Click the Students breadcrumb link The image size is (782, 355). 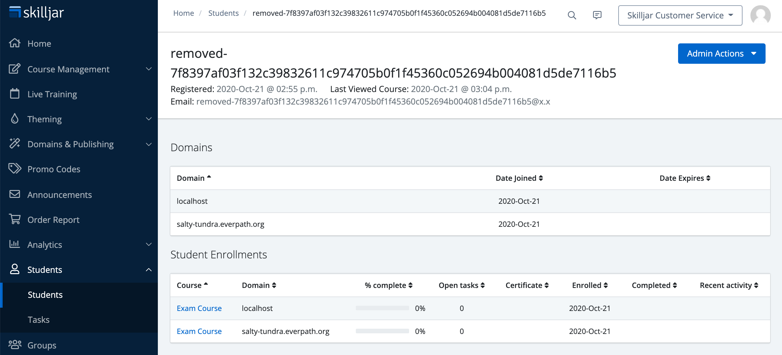223,13
